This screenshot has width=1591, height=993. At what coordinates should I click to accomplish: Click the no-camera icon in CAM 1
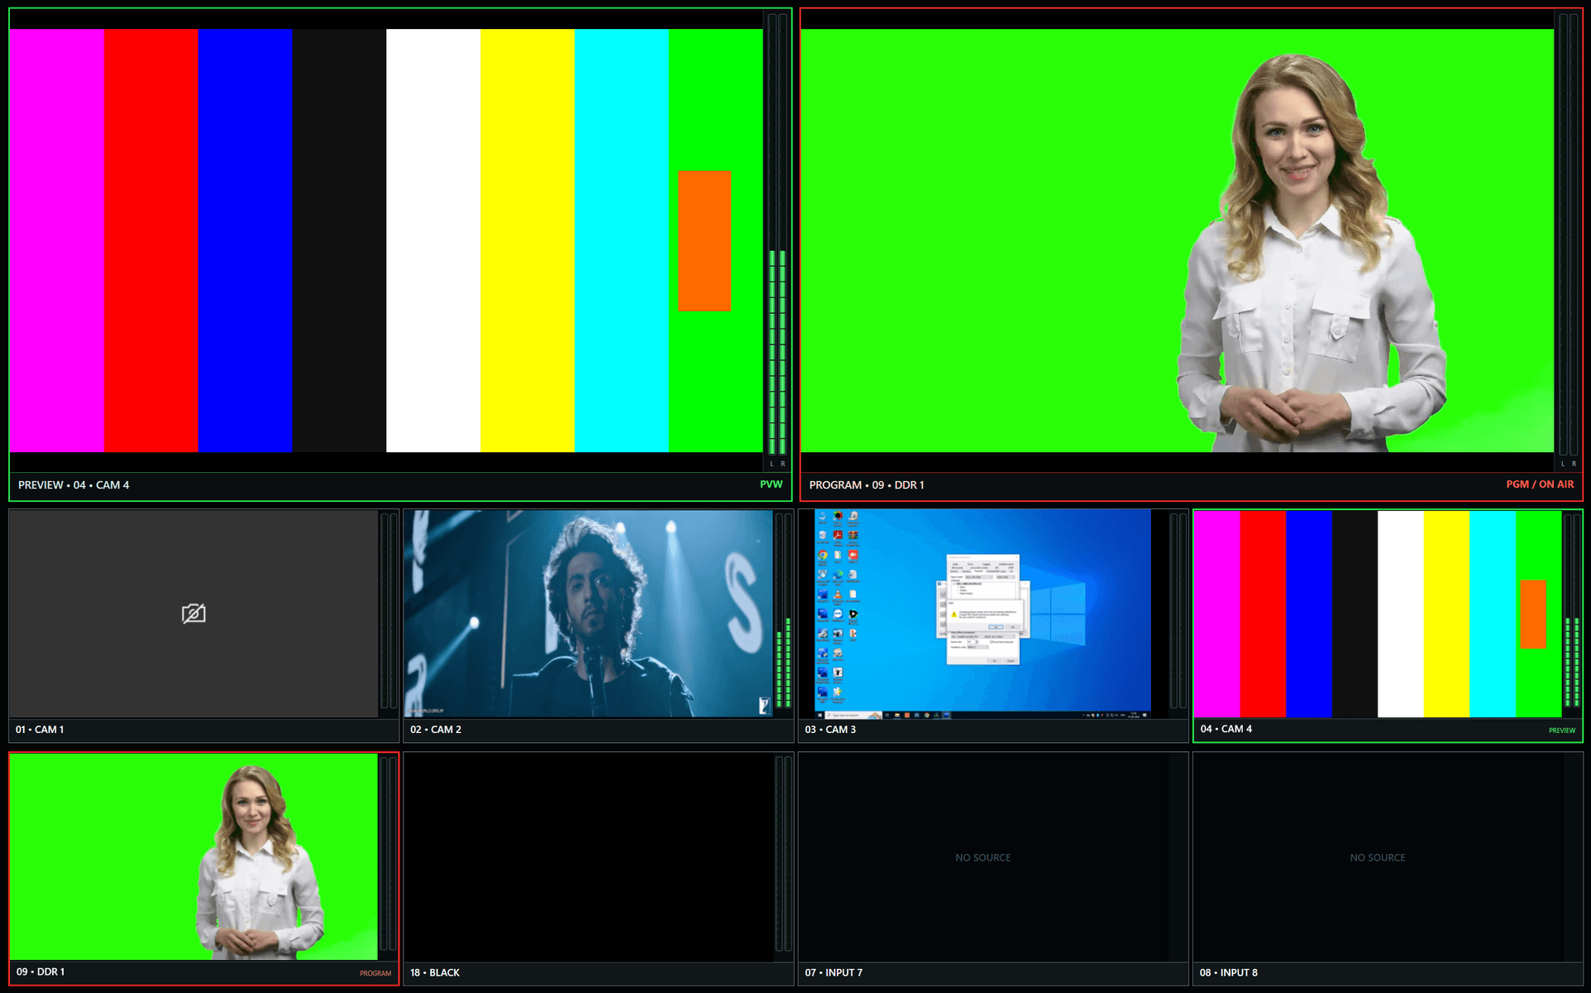point(194,614)
